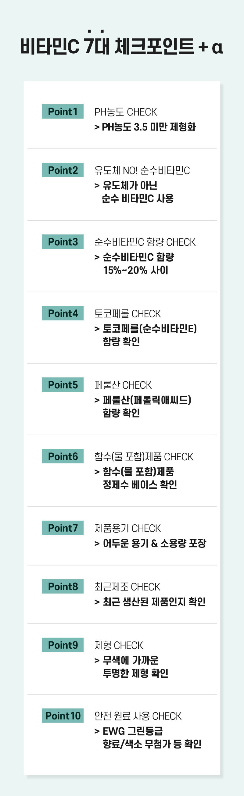
Task: Select the Point7 label
Action: tap(63, 528)
